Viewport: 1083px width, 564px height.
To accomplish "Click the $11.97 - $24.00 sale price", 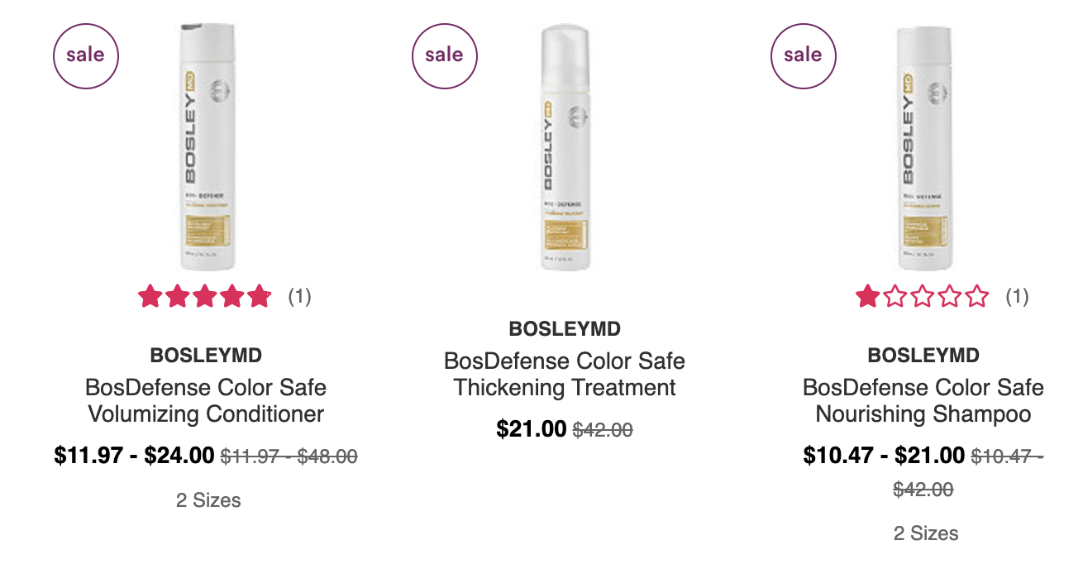I will click(x=135, y=456).
